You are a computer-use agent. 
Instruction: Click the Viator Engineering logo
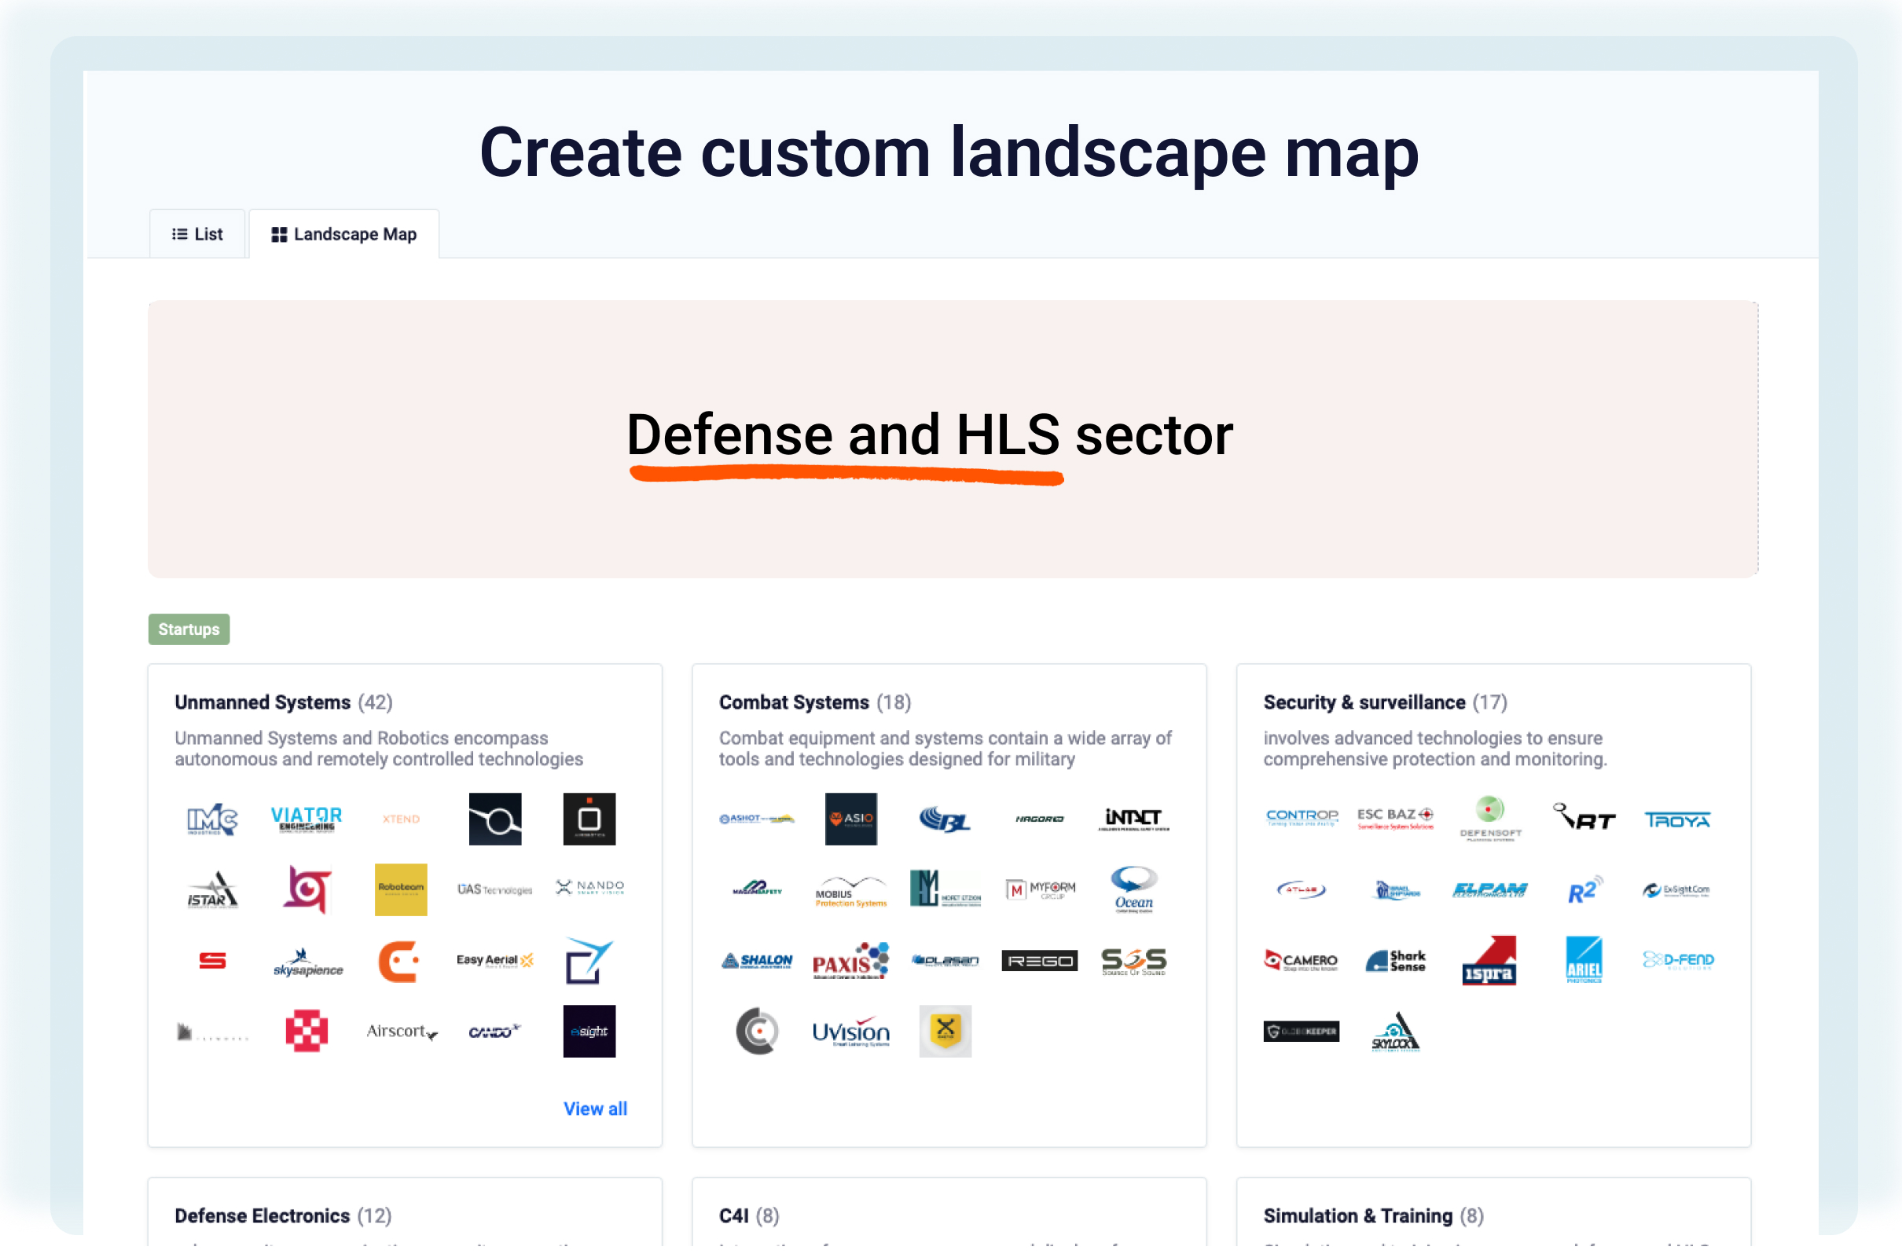point(307,819)
